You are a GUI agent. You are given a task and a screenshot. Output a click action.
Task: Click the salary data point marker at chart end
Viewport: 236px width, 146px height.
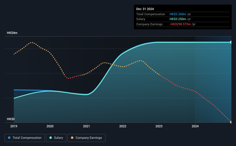[231, 42]
